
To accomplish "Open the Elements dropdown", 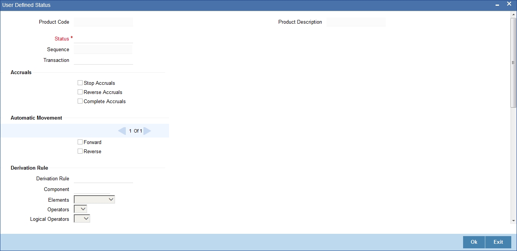I will point(94,199).
